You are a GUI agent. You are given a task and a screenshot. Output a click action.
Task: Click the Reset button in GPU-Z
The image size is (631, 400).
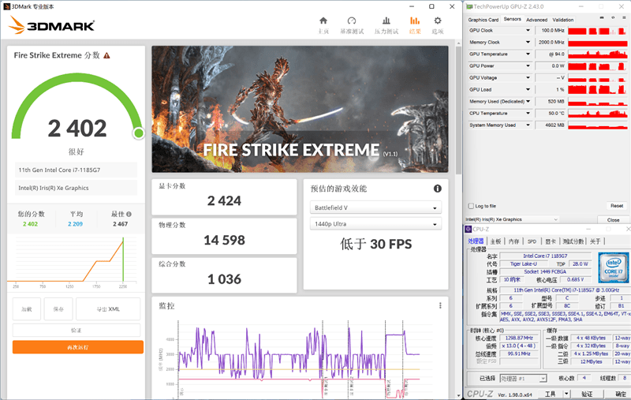tap(617, 206)
